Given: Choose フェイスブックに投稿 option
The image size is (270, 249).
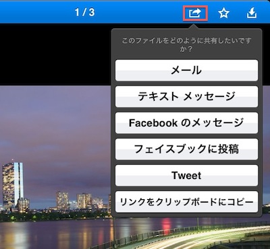Looking at the screenshot, I should click(186, 149).
